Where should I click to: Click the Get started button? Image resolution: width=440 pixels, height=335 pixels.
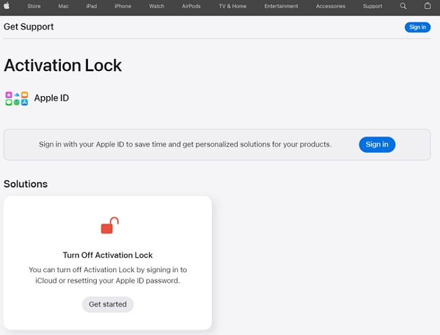[x=108, y=305]
